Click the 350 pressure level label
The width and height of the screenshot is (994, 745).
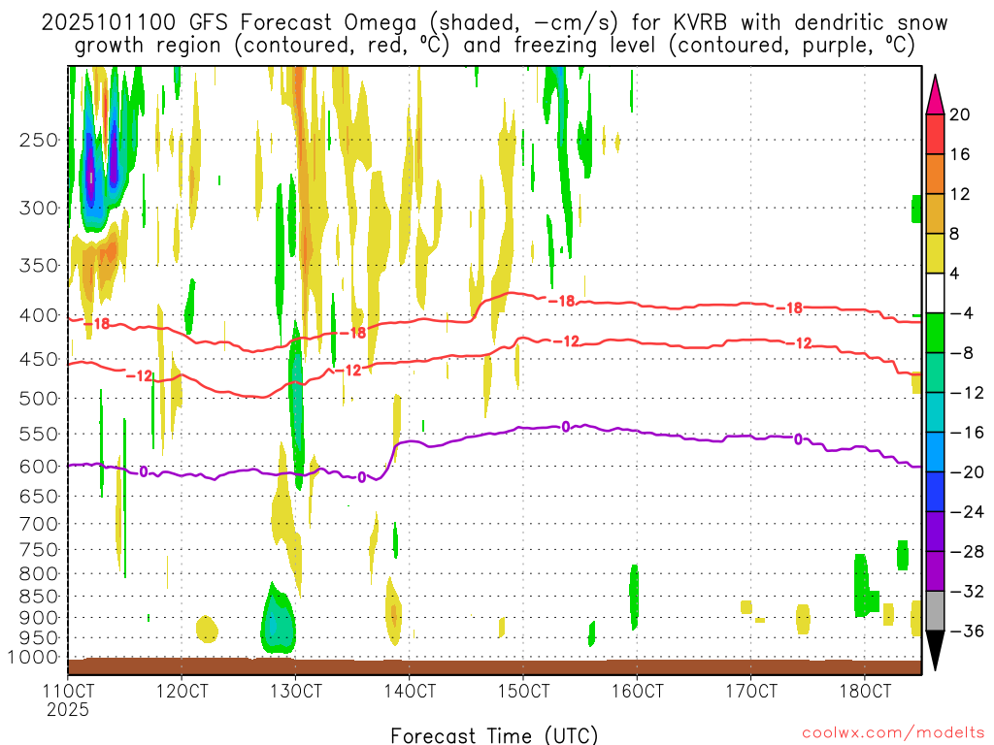click(x=39, y=266)
